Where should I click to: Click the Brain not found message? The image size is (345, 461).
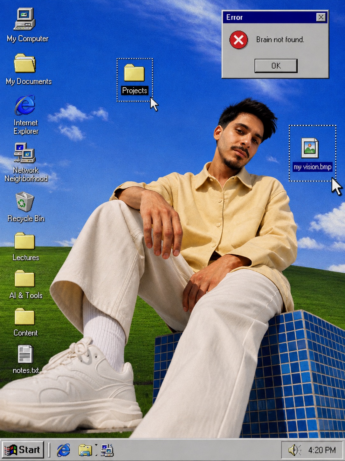[280, 40]
